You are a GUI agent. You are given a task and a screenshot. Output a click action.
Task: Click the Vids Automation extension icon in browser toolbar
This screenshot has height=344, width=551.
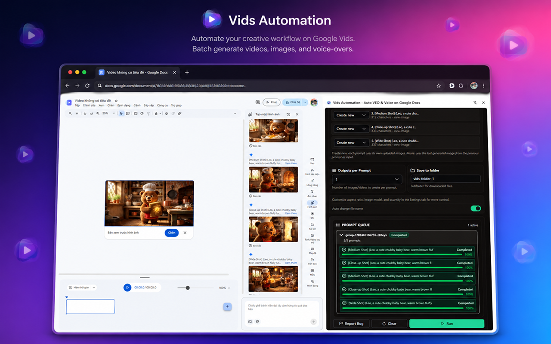[x=452, y=86]
